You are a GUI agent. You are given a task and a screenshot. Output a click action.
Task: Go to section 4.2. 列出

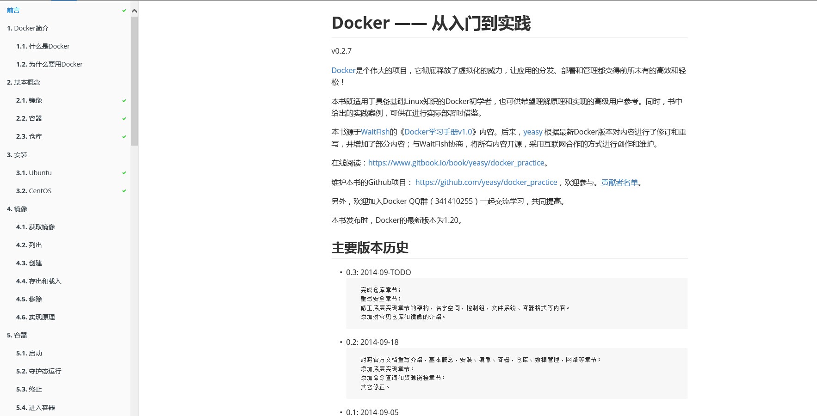click(x=29, y=245)
